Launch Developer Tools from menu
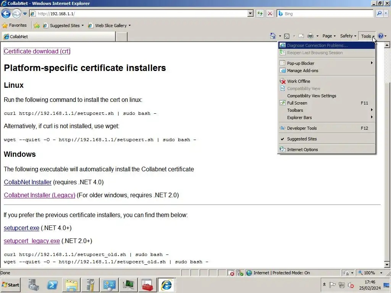 pos(327,128)
